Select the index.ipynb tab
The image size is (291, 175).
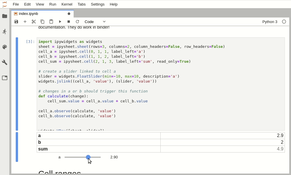point(42,14)
